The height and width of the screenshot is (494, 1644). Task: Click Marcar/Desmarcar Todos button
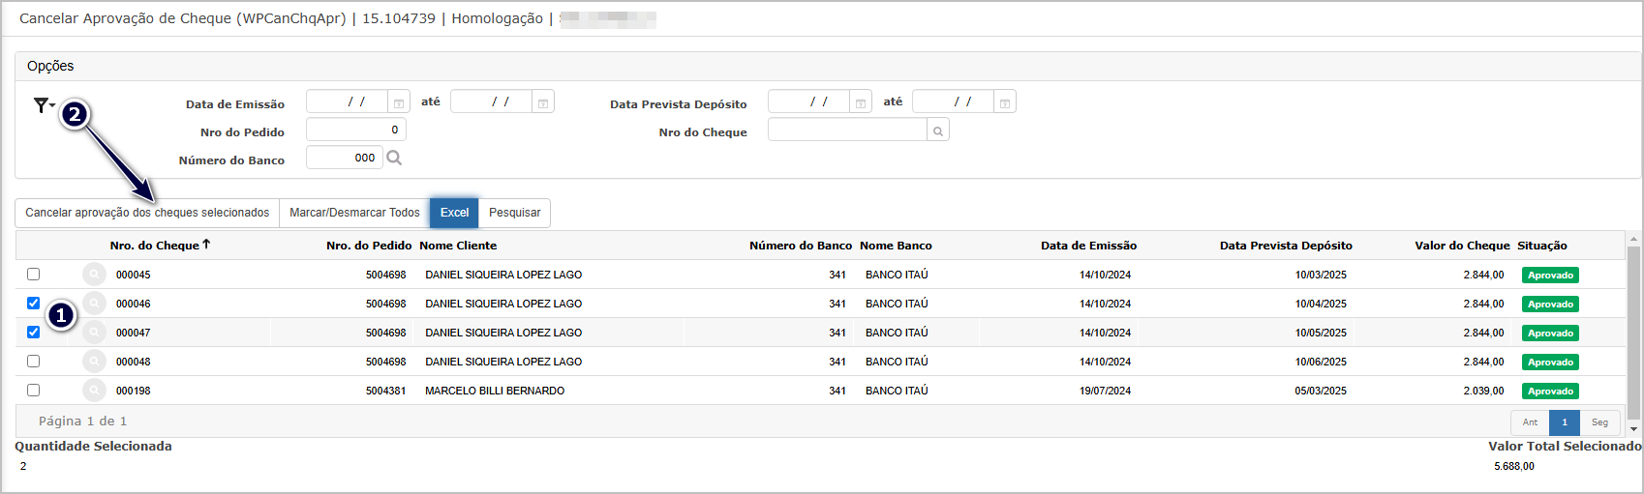[354, 213]
